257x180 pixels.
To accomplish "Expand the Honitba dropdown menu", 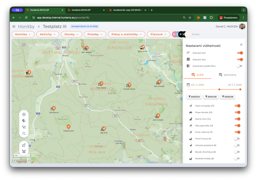I will click(x=23, y=34).
